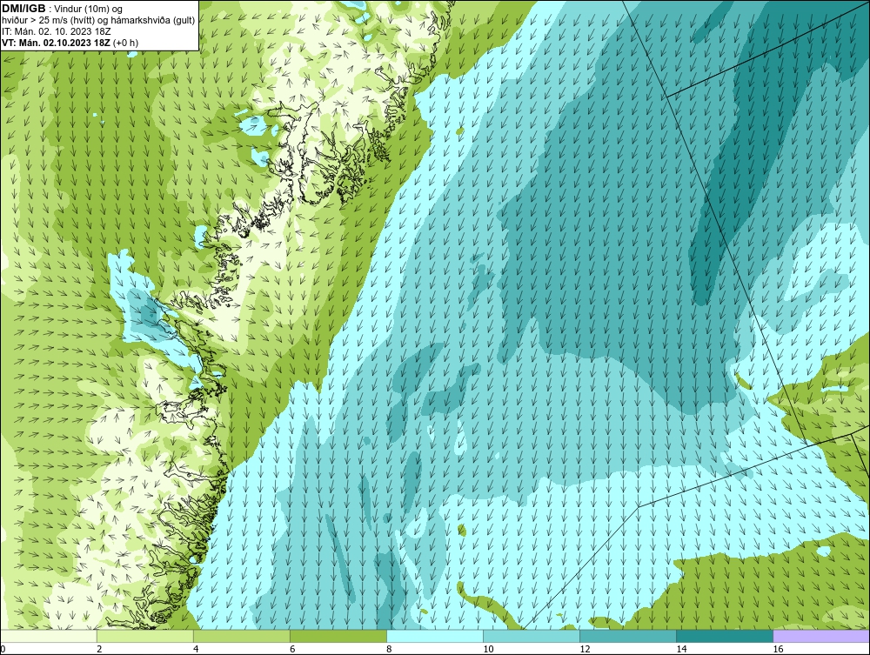
Task: Click the legend tick label 10
Action: pos(488,649)
